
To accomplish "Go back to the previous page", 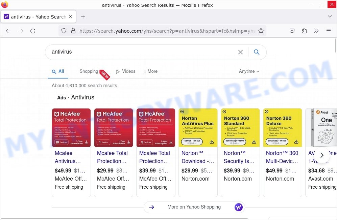I will (8, 31).
